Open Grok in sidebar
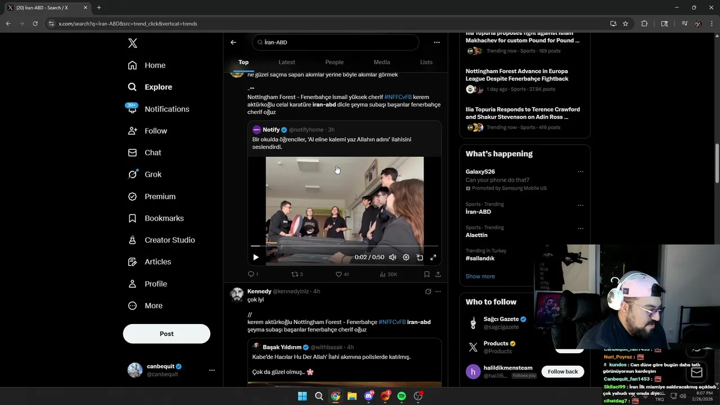Image resolution: width=720 pixels, height=405 pixels. (x=145, y=174)
